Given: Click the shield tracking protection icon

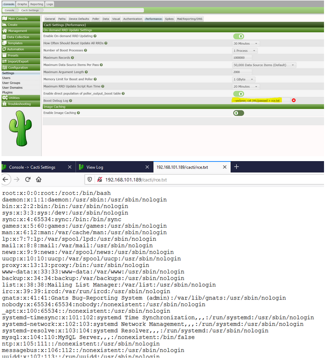Looking at the screenshot, I should point(90,179).
